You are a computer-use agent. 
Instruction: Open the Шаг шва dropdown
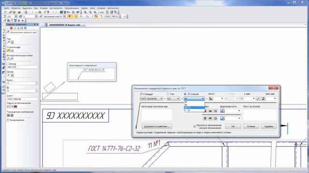pos(275,99)
